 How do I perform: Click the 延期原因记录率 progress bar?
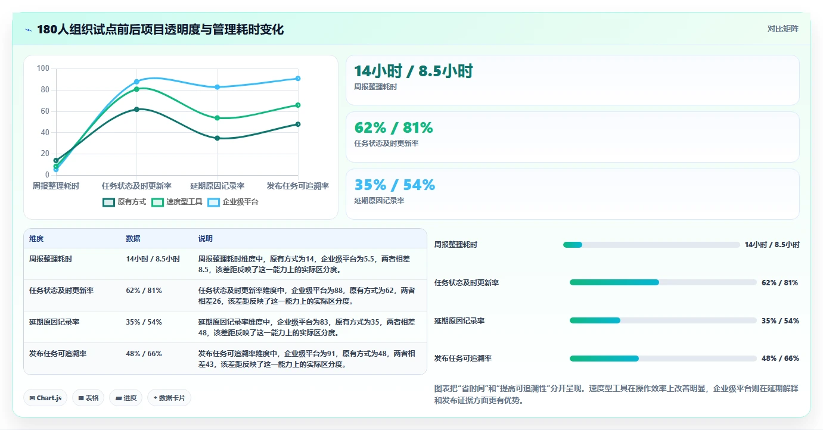663,320
